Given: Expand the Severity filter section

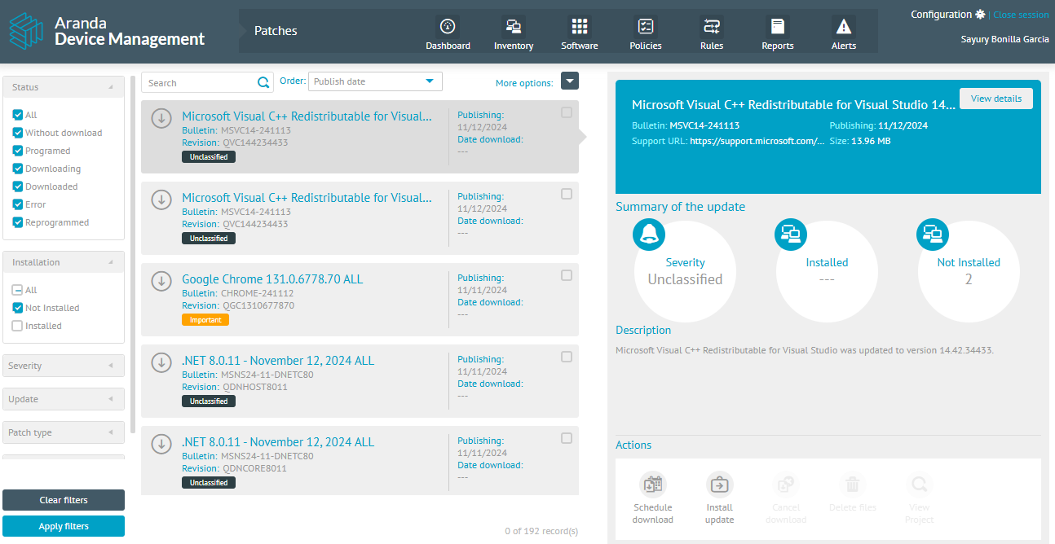Looking at the screenshot, I should pyautogui.click(x=64, y=366).
